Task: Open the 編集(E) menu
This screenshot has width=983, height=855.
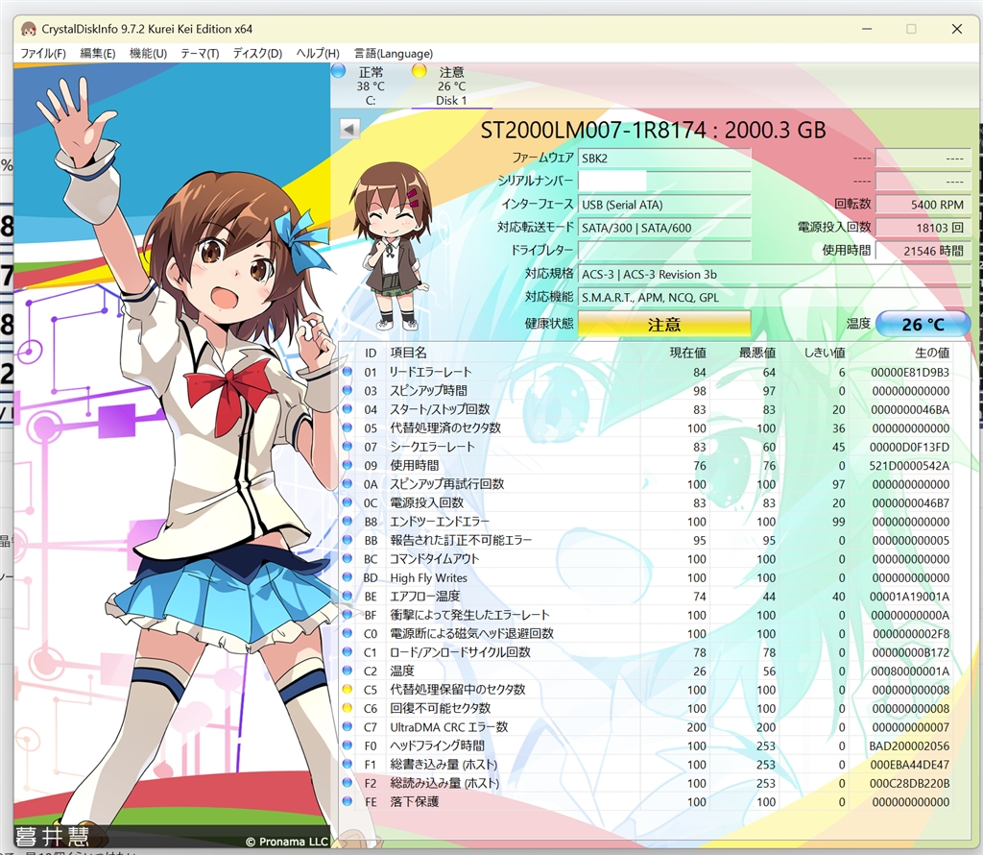Action: point(97,54)
